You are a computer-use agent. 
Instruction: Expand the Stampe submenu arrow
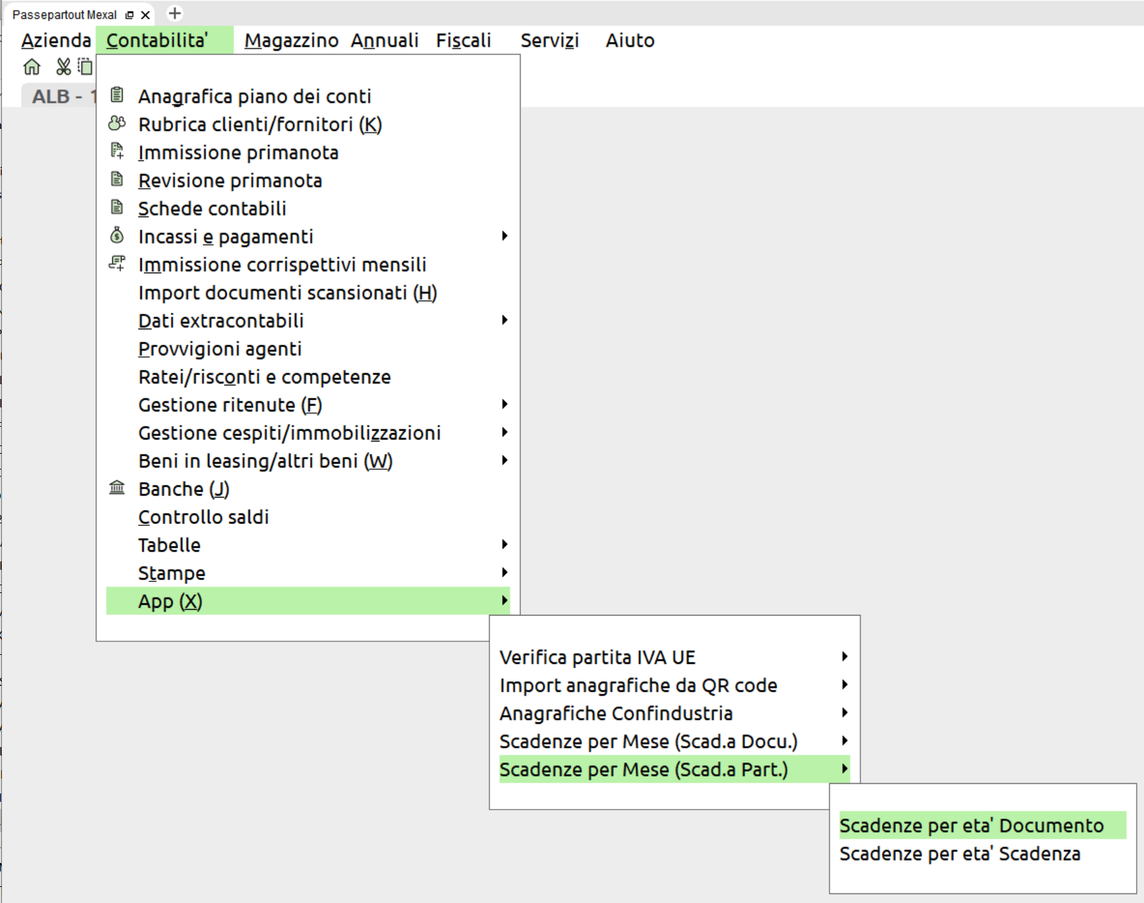coord(504,572)
